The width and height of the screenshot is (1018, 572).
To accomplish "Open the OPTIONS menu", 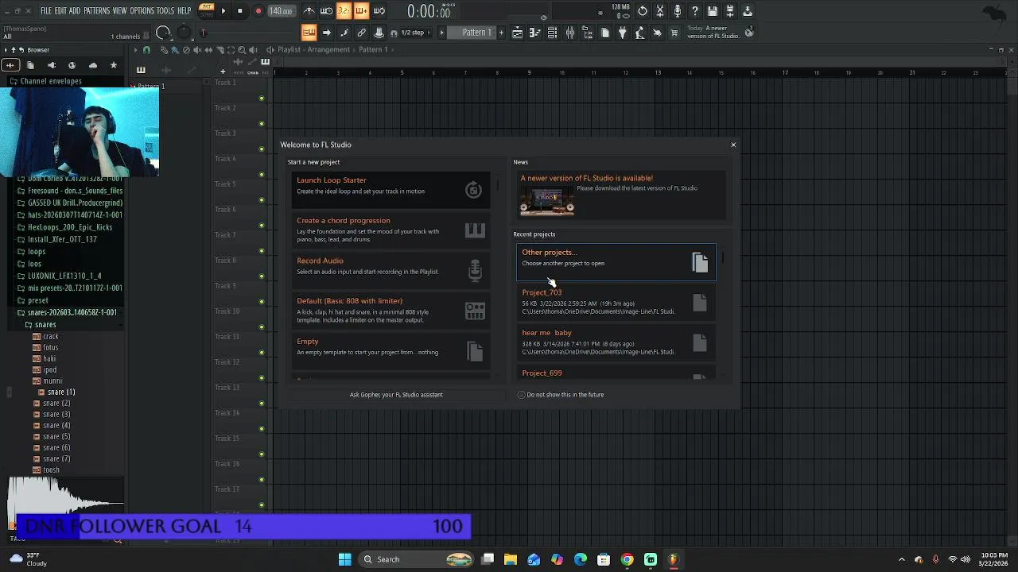I will tap(142, 11).
